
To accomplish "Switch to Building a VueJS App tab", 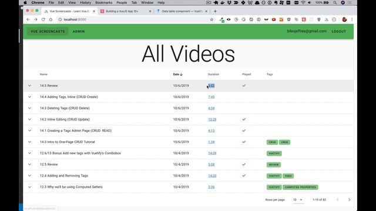I will coord(126,11).
